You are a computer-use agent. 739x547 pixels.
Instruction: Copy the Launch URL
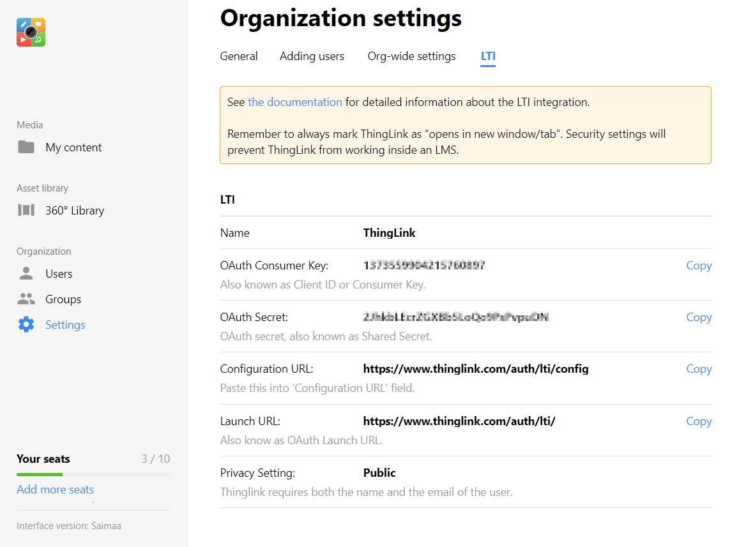point(699,422)
